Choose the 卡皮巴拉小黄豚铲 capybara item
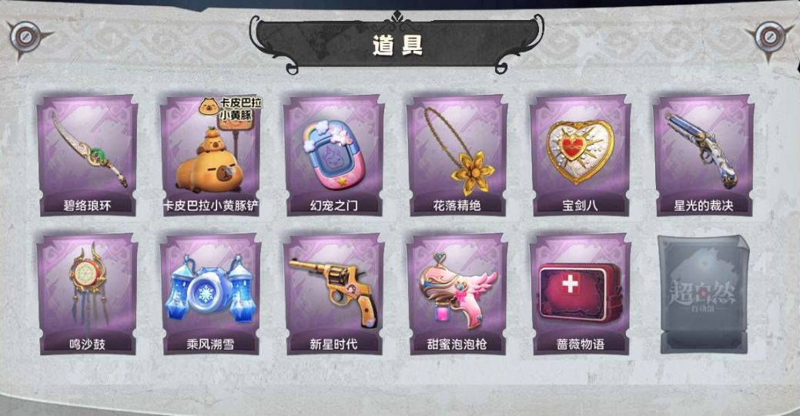 point(211,155)
